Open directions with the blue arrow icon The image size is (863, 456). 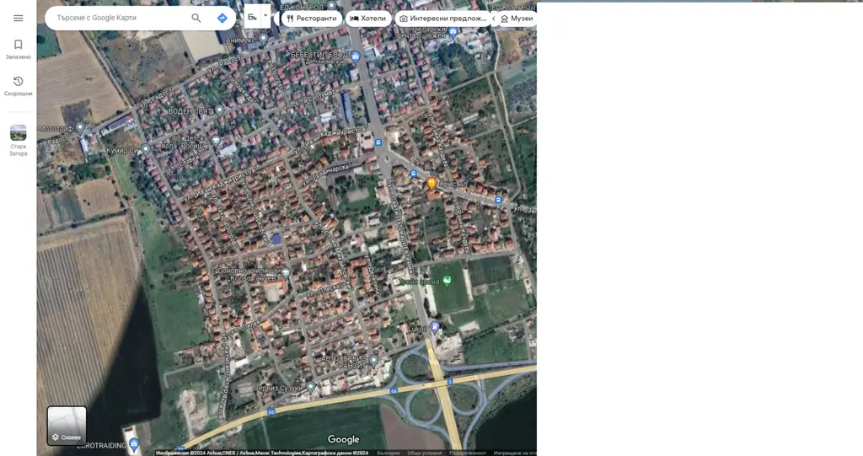(x=222, y=18)
